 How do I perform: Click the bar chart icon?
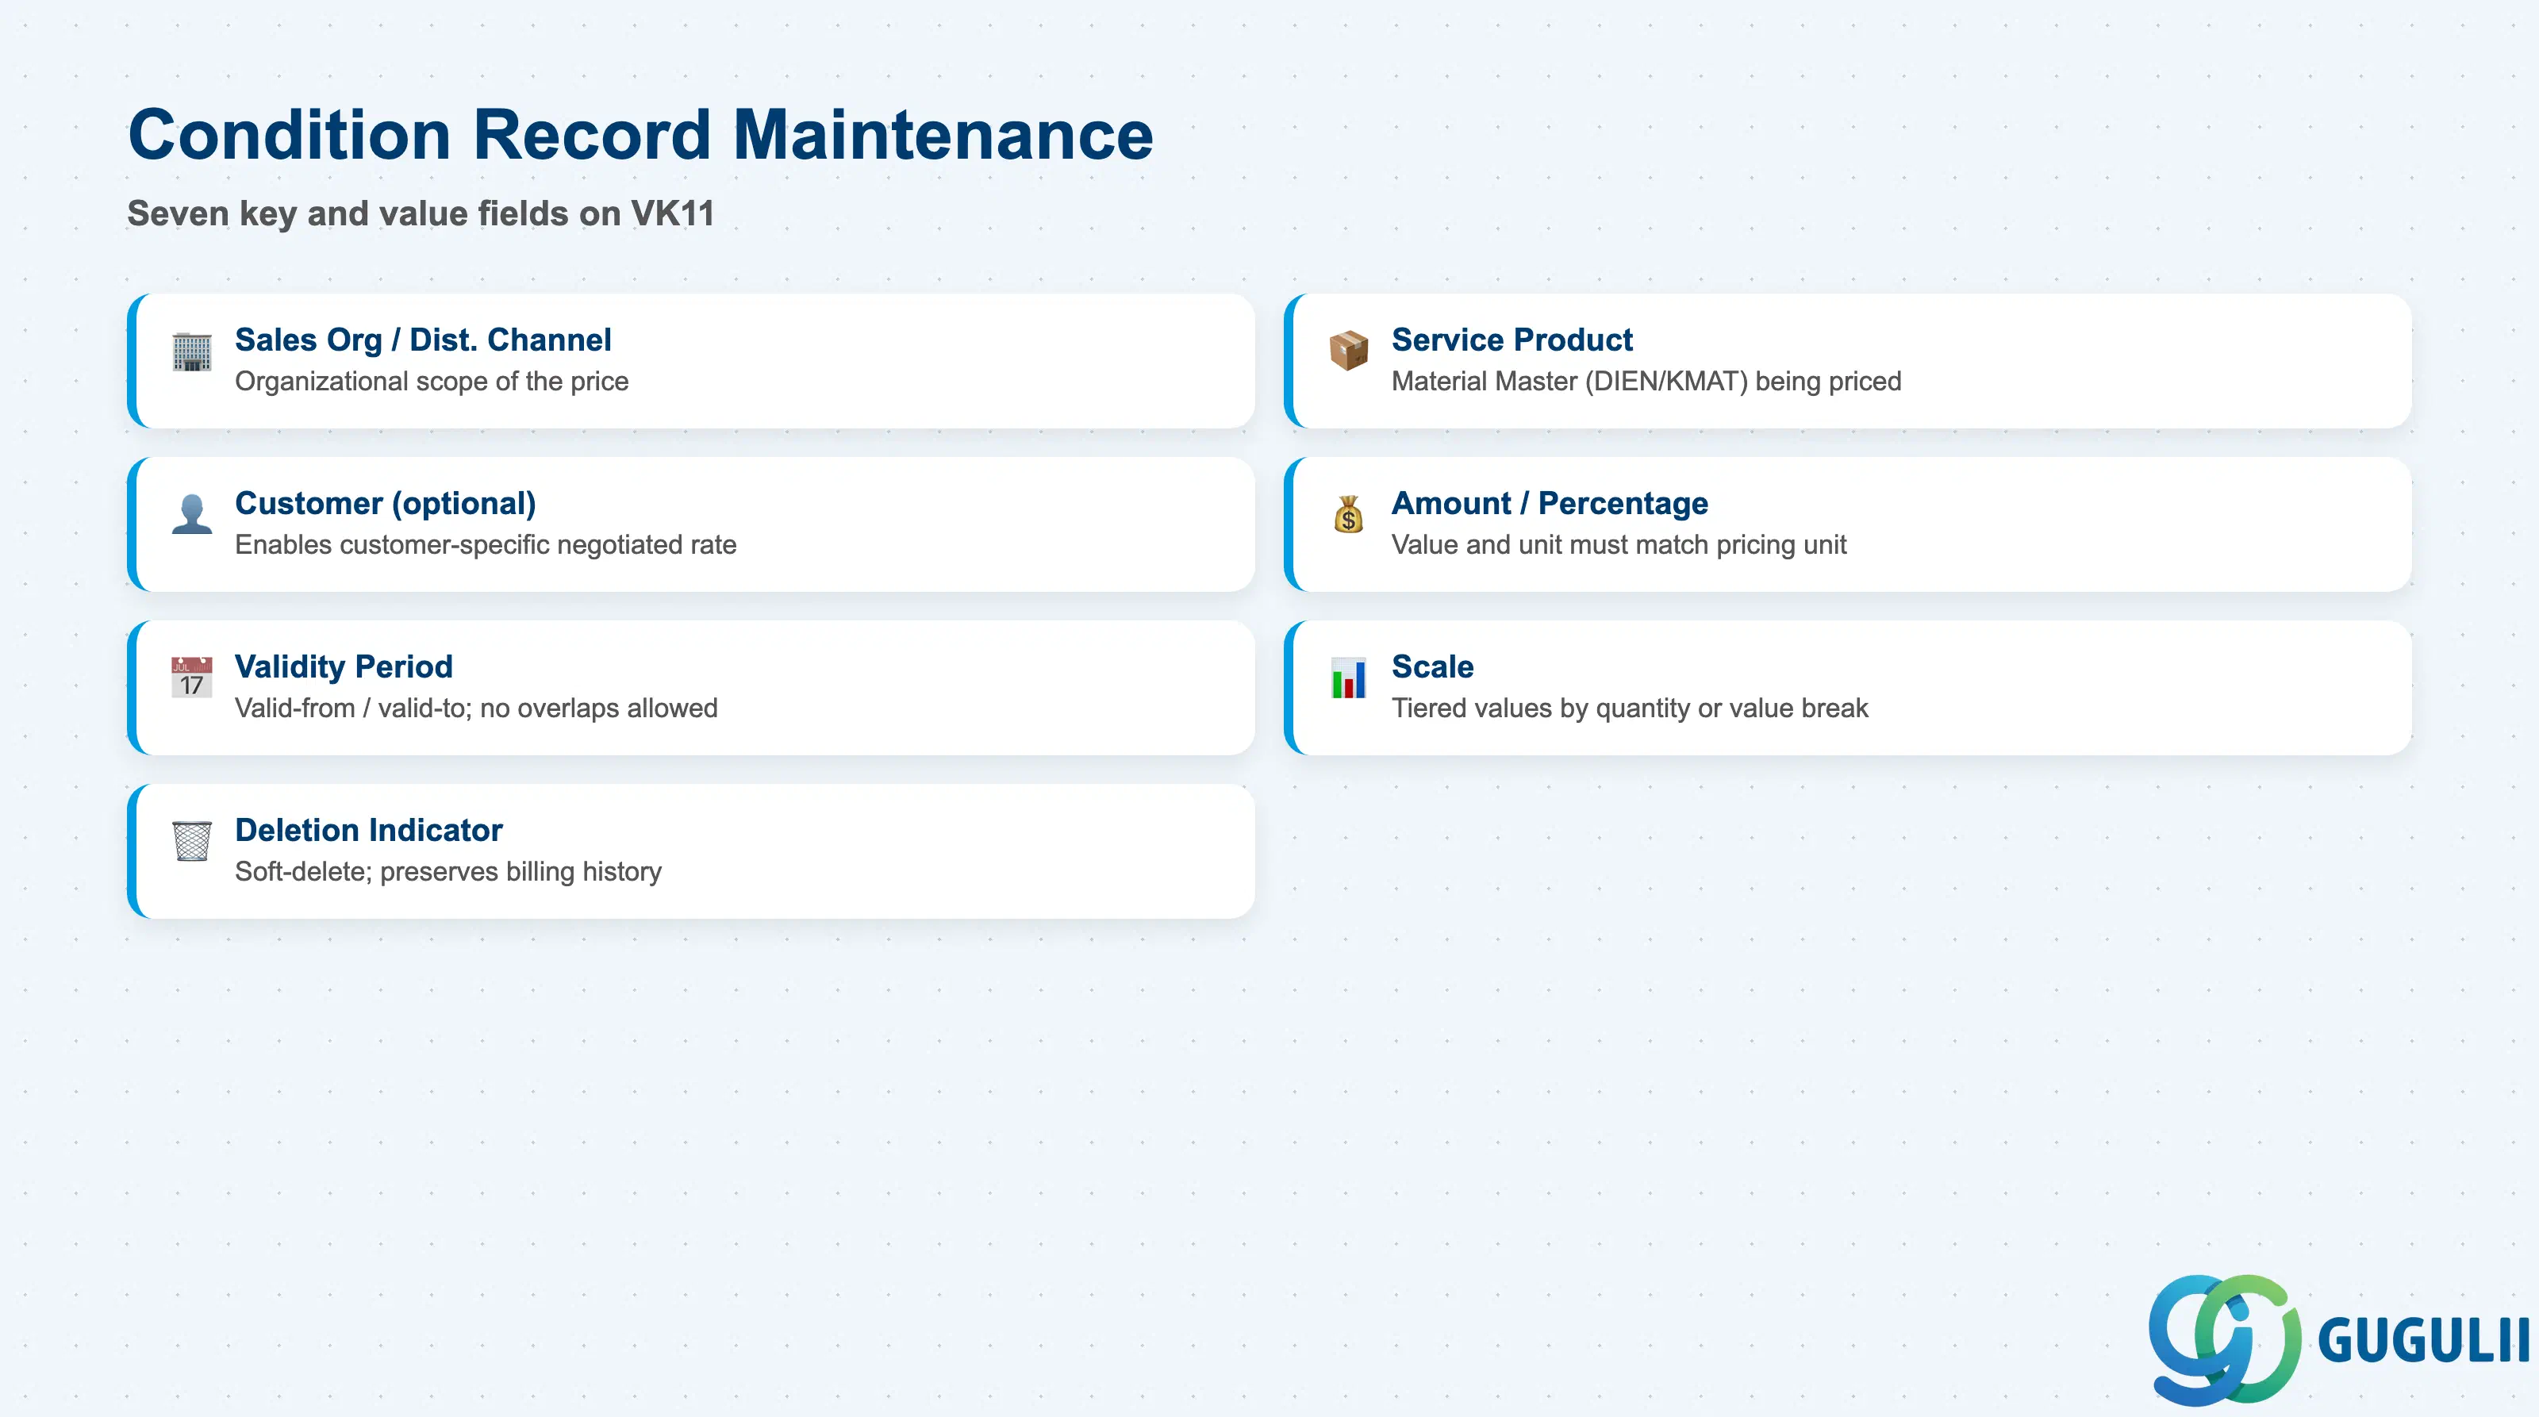[x=1348, y=678]
